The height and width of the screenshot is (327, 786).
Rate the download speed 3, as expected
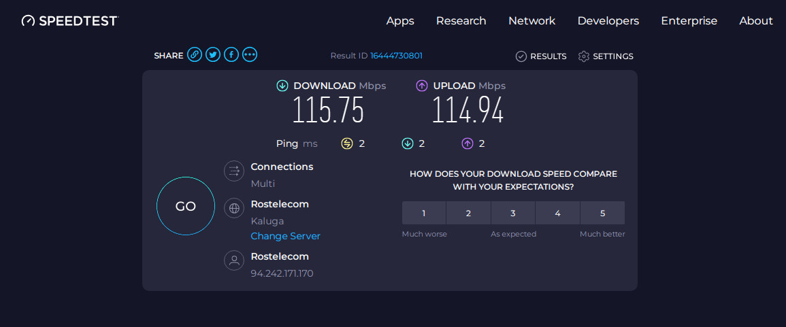pyautogui.click(x=513, y=213)
